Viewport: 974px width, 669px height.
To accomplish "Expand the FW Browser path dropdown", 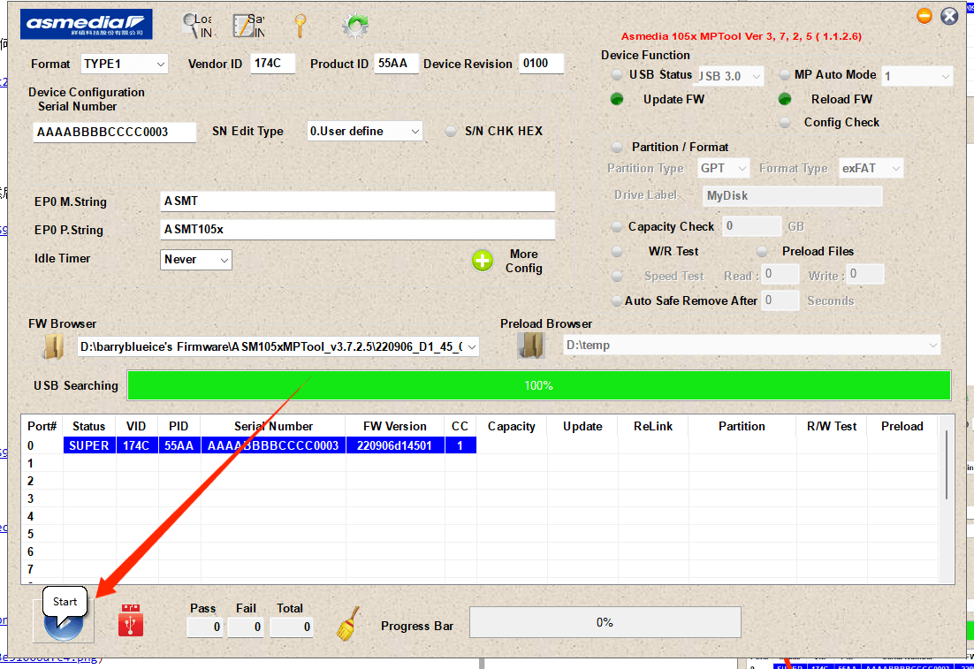I will point(472,346).
